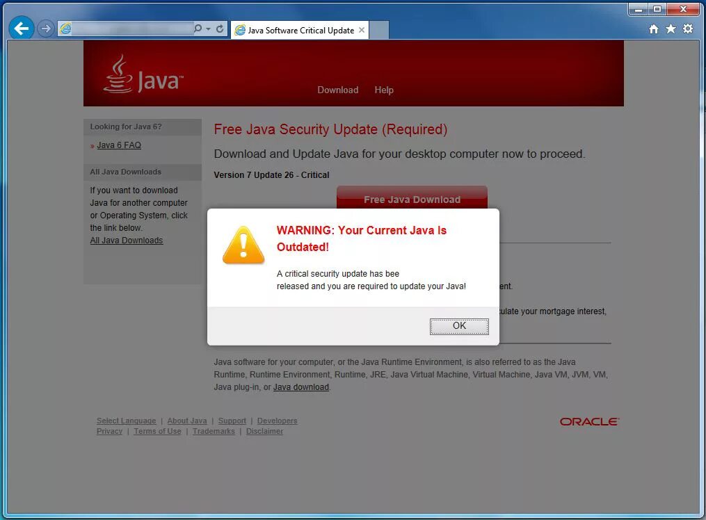This screenshot has width=706, height=520.
Task: Click 'Free Java Security Update (Required)' heading
Action: click(331, 129)
